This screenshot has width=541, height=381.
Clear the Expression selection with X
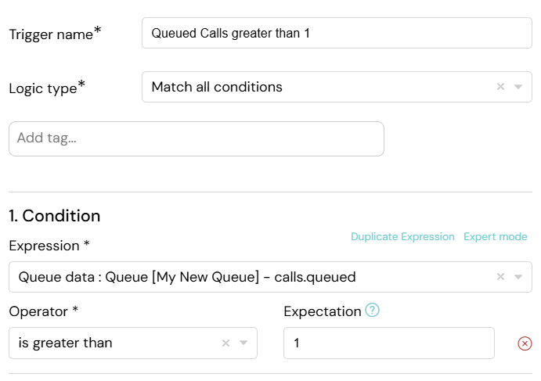click(x=500, y=276)
